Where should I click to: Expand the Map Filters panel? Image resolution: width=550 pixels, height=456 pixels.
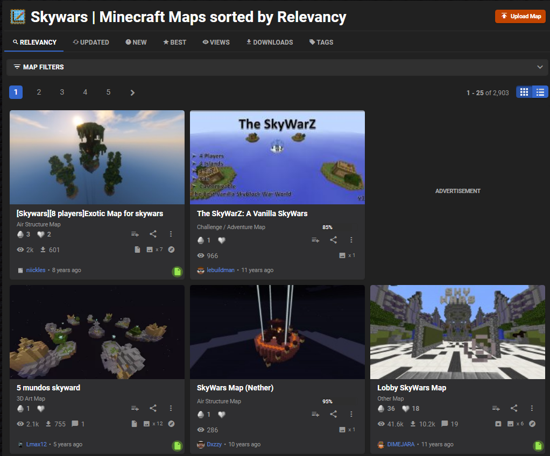277,67
